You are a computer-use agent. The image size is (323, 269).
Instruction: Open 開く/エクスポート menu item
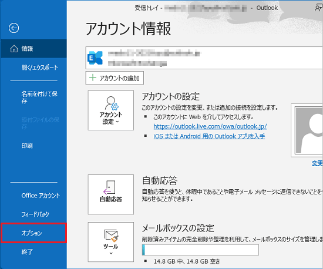pyautogui.click(x=40, y=68)
